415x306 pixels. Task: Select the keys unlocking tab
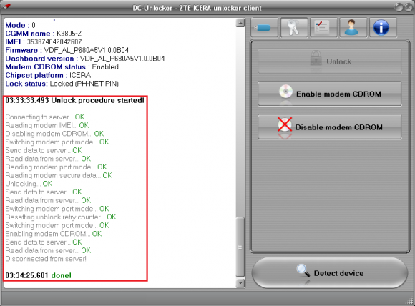[294, 27]
